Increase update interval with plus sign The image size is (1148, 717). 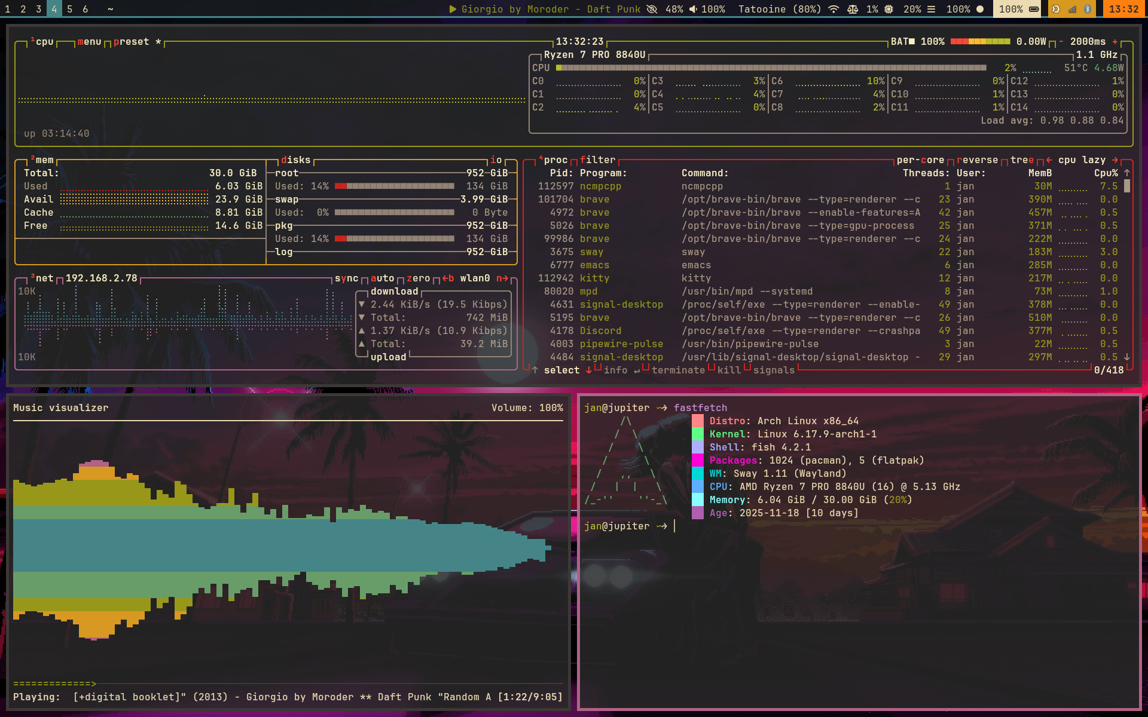click(1115, 42)
